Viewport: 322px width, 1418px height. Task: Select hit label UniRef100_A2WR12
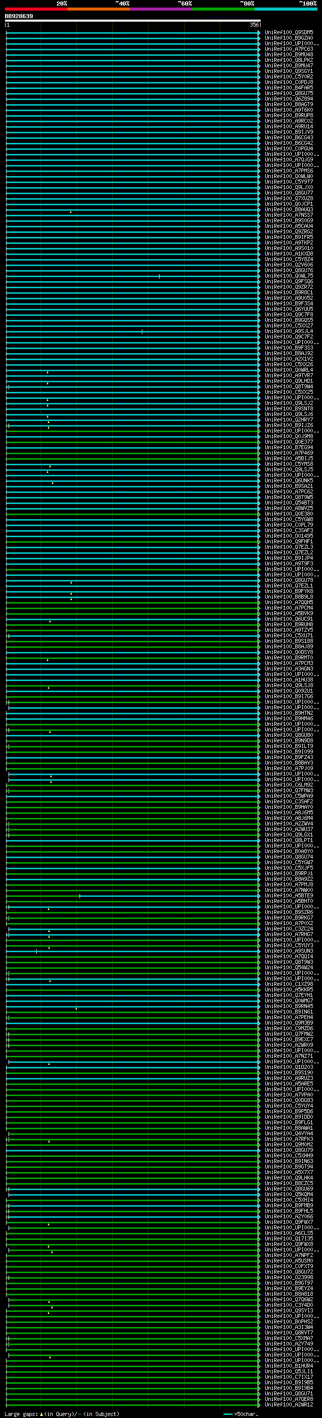tap(289, 1404)
